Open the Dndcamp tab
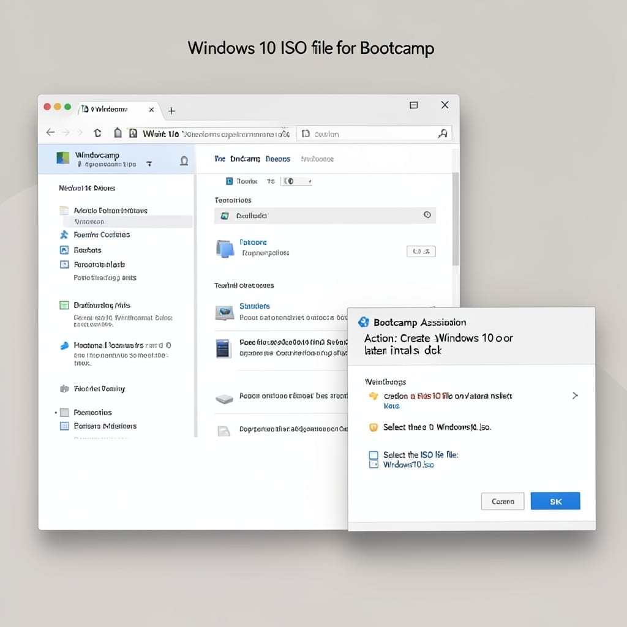Image resolution: width=627 pixels, height=627 pixels. [245, 159]
